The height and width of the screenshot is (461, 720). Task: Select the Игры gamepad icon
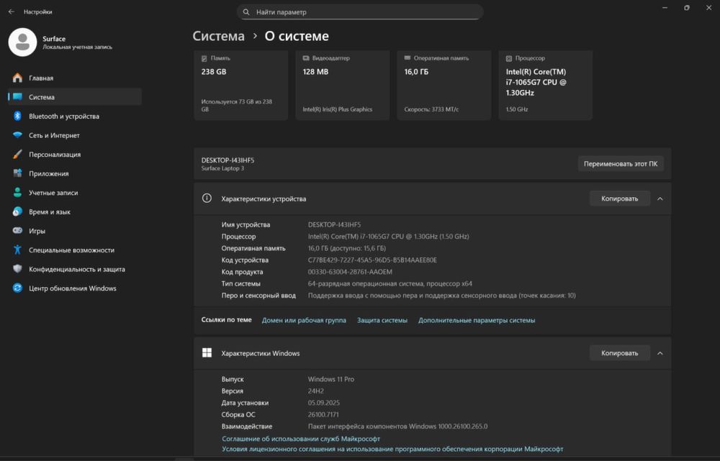(x=17, y=231)
